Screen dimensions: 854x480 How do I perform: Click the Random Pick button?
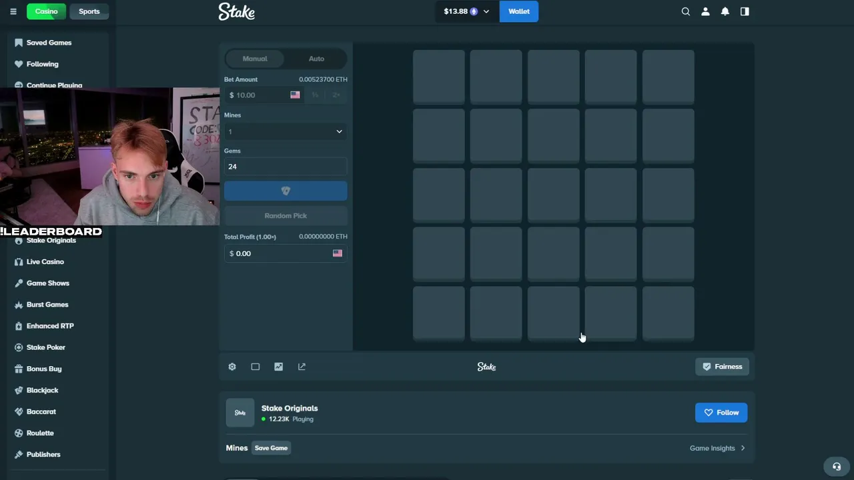tap(286, 216)
